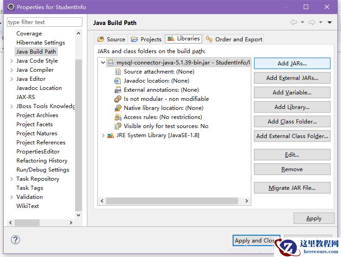
Task: Select Run/Debug Settings category
Action: click(x=43, y=170)
